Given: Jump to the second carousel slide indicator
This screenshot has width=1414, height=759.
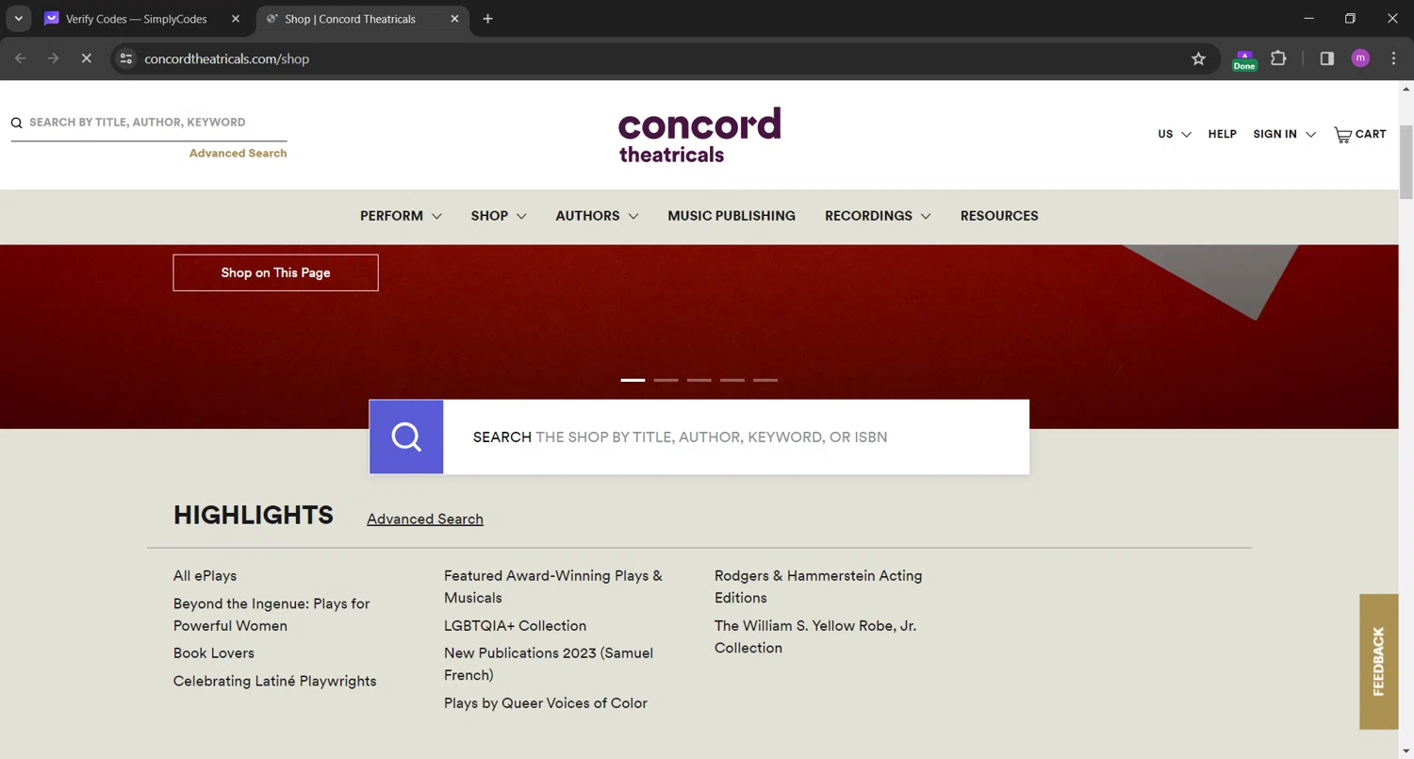Looking at the screenshot, I should (x=666, y=380).
